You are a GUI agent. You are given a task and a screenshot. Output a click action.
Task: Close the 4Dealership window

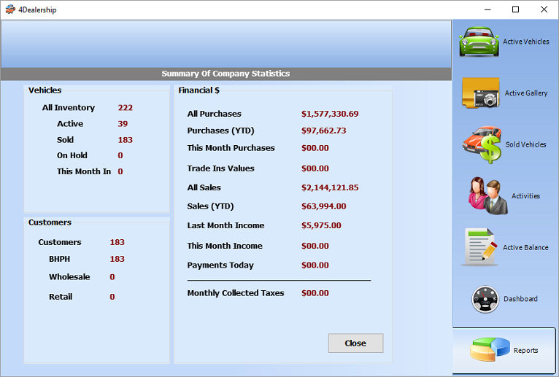[544, 9]
